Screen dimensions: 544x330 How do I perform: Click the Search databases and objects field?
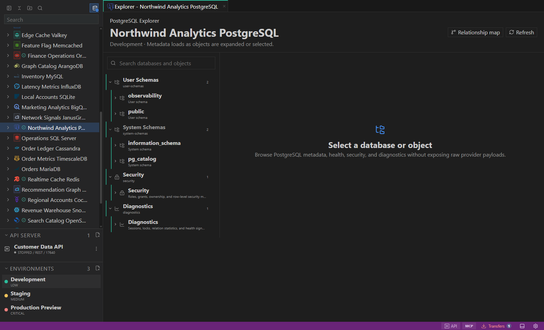point(161,63)
